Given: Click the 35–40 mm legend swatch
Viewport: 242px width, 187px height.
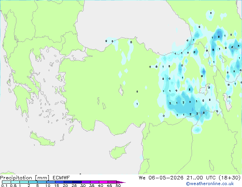Looking at the screenshot, I should tap(94, 182).
